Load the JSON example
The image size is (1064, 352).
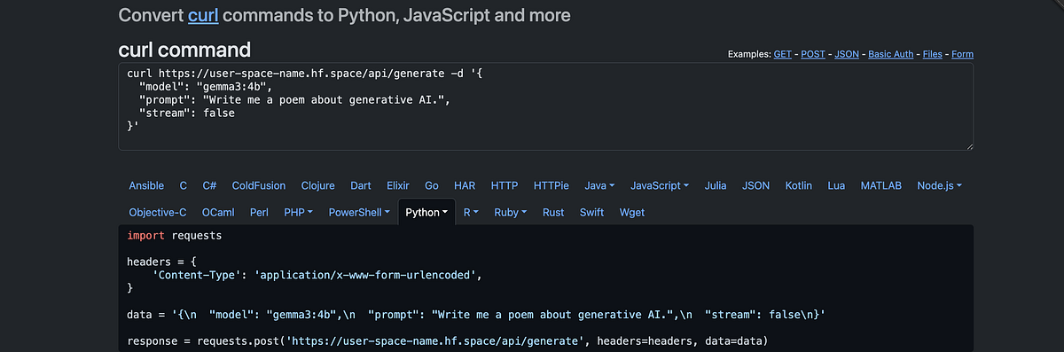pyautogui.click(x=847, y=54)
